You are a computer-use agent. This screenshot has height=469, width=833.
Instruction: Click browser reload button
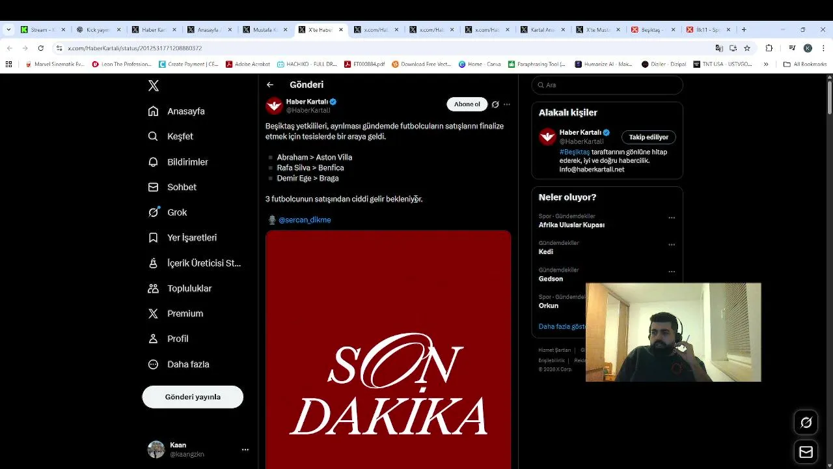pos(40,48)
